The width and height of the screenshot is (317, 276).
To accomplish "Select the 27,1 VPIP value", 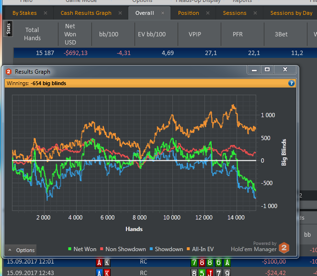I will point(211,53).
